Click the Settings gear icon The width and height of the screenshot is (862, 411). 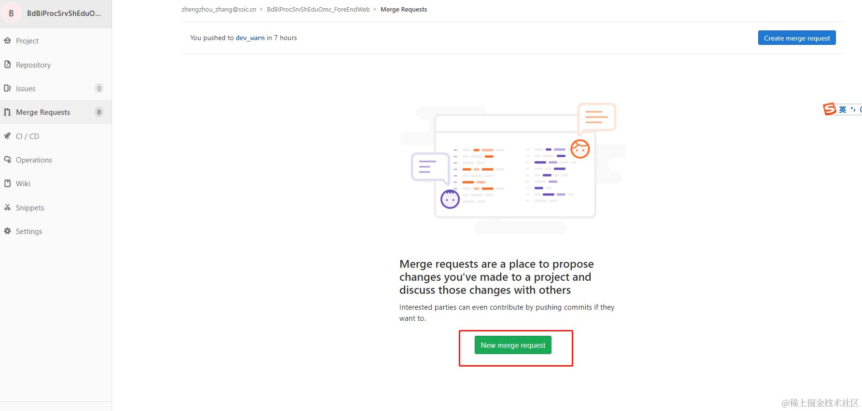tap(7, 231)
